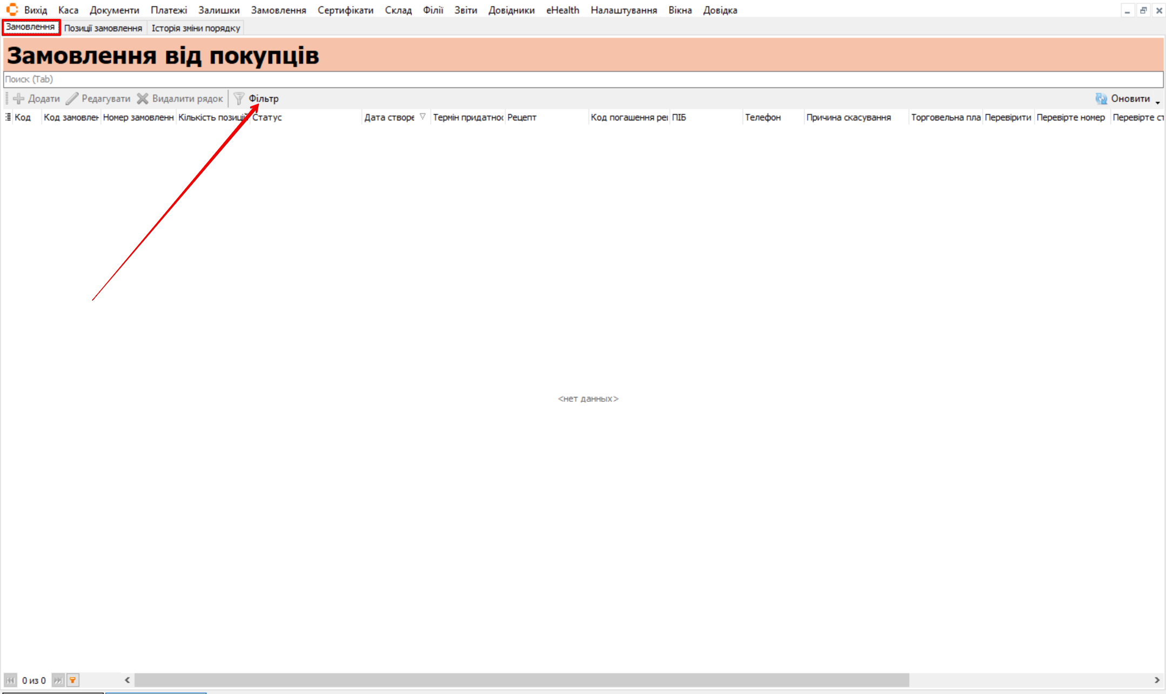Image resolution: width=1166 pixels, height=694 pixels.
Task: Open the Дата створення column filter triangle
Action: [x=423, y=117]
